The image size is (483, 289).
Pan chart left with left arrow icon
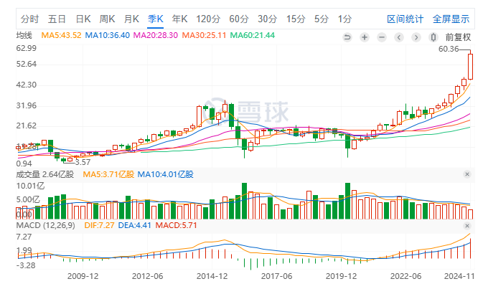[399, 37]
